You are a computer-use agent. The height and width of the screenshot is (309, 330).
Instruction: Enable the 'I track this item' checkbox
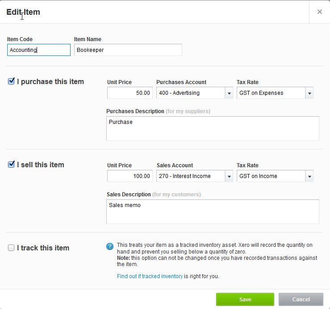pyautogui.click(x=11, y=248)
